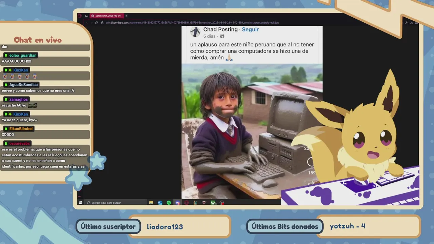
Task: Open Outlook from the taskbar
Action: pyautogui.click(x=160, y=203)
